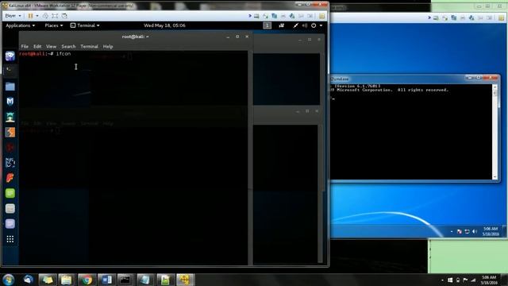Image resolution: width=508 pixels, height=286 pixels.
Task: Show all applications grid in Kali dock
Action: 10,239
